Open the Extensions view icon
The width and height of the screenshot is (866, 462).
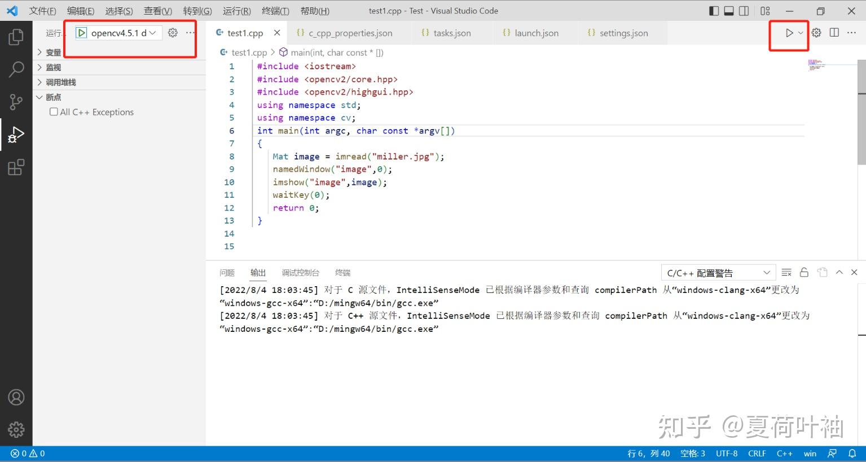[x=16, y=167]
